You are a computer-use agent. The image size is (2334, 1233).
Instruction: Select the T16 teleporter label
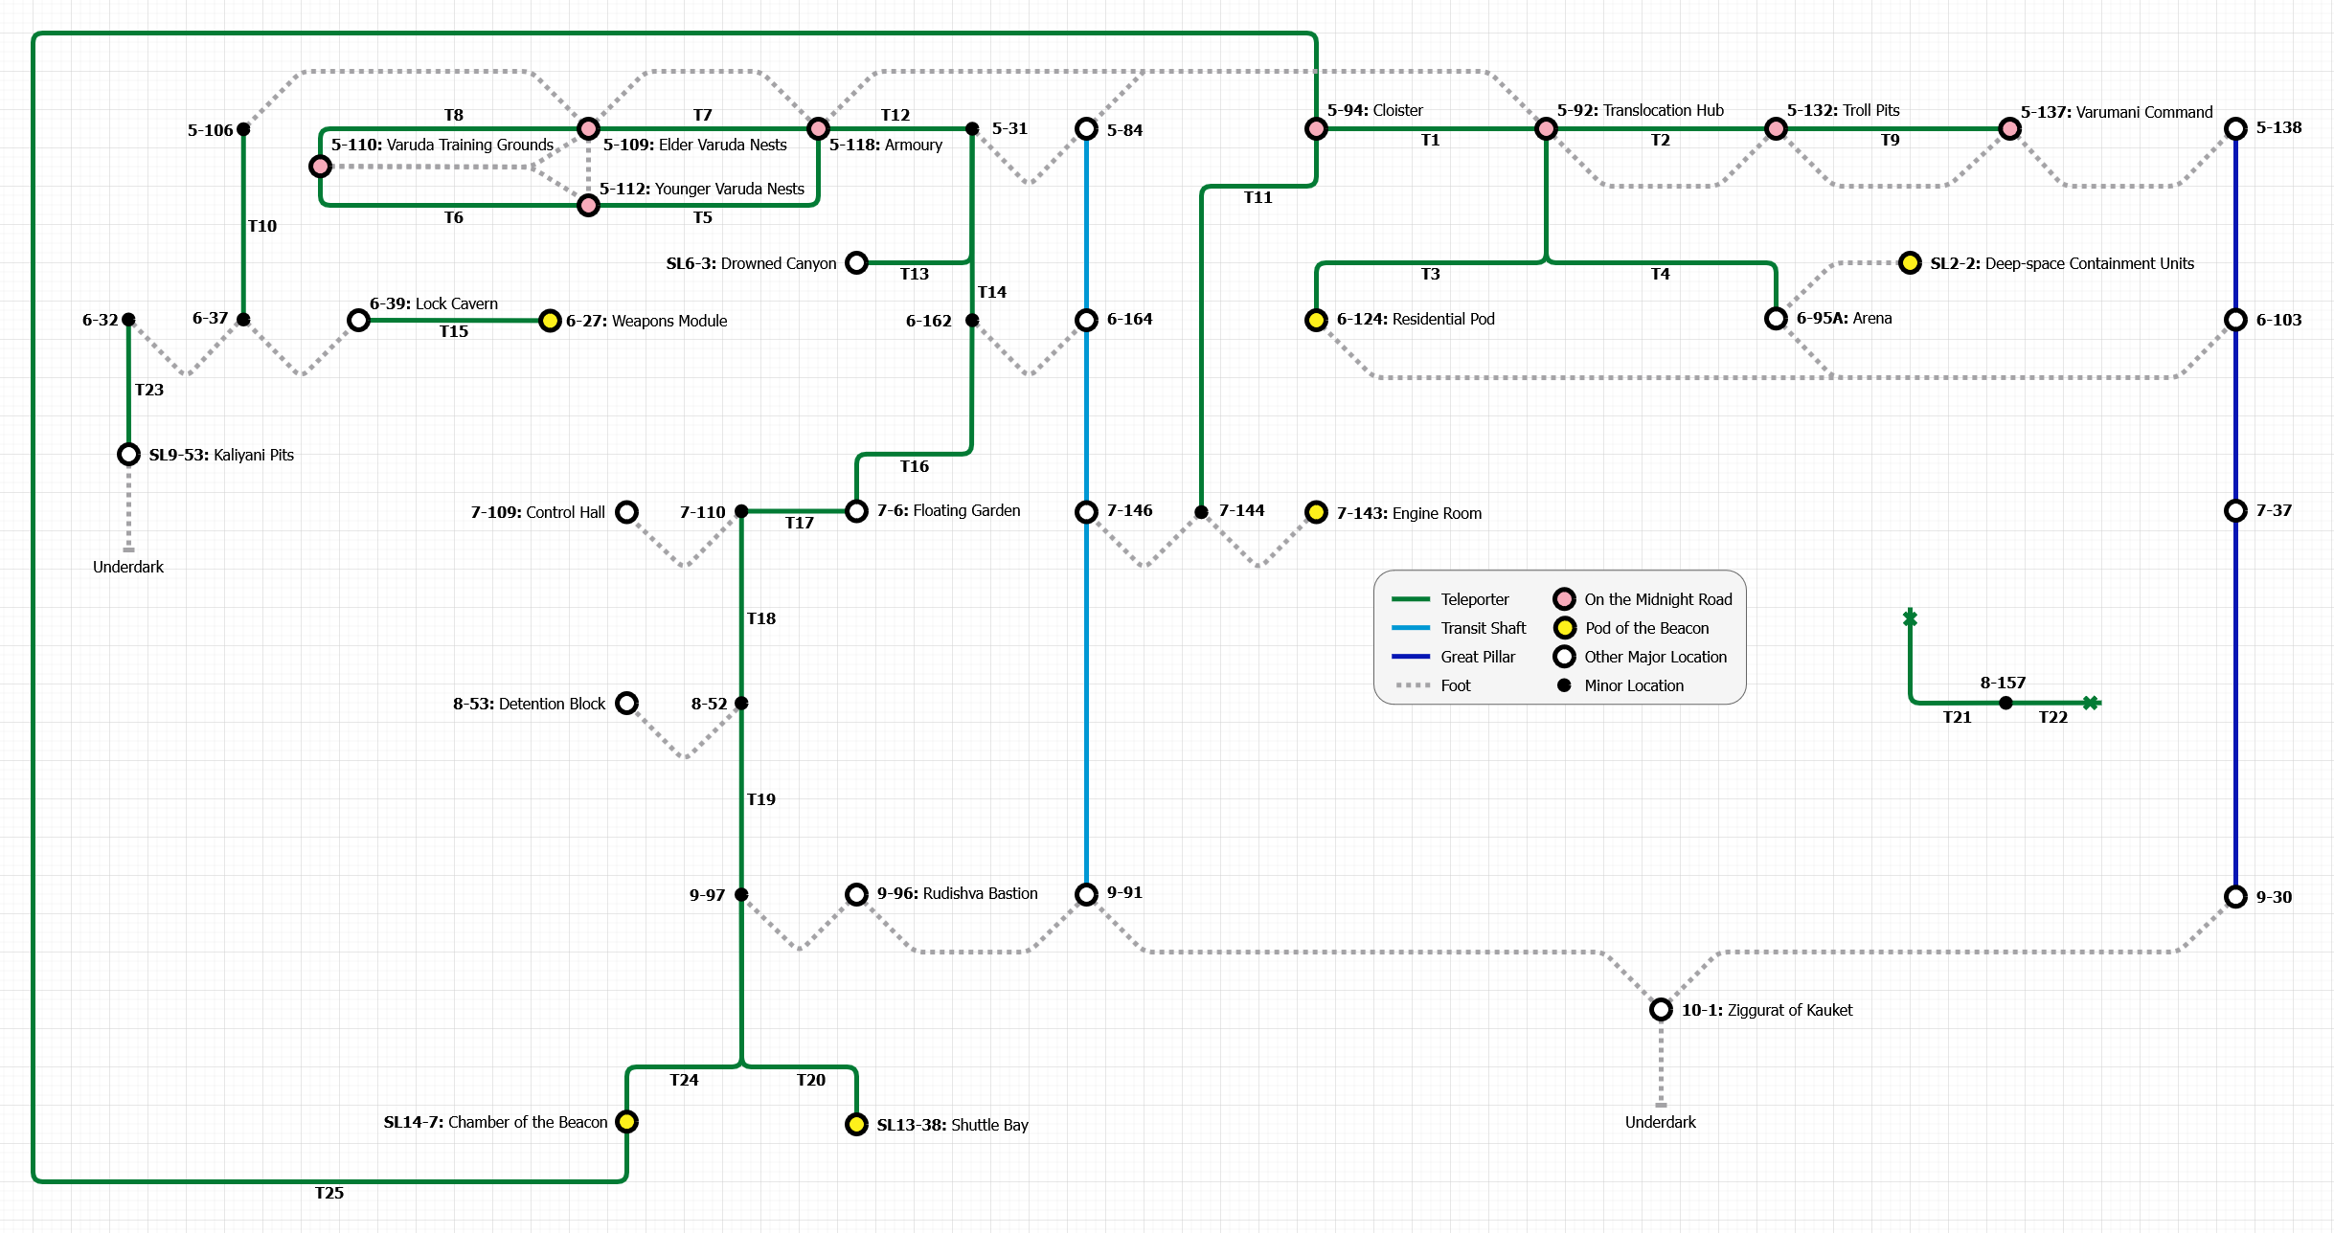coord(914,466)
